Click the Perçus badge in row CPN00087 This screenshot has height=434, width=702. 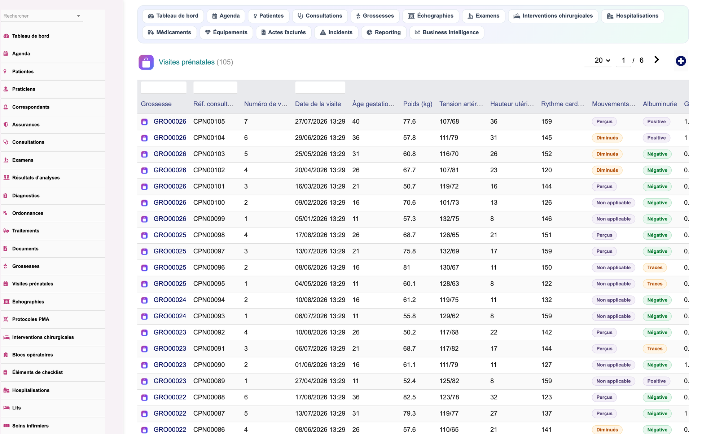(x=604, y=413)
